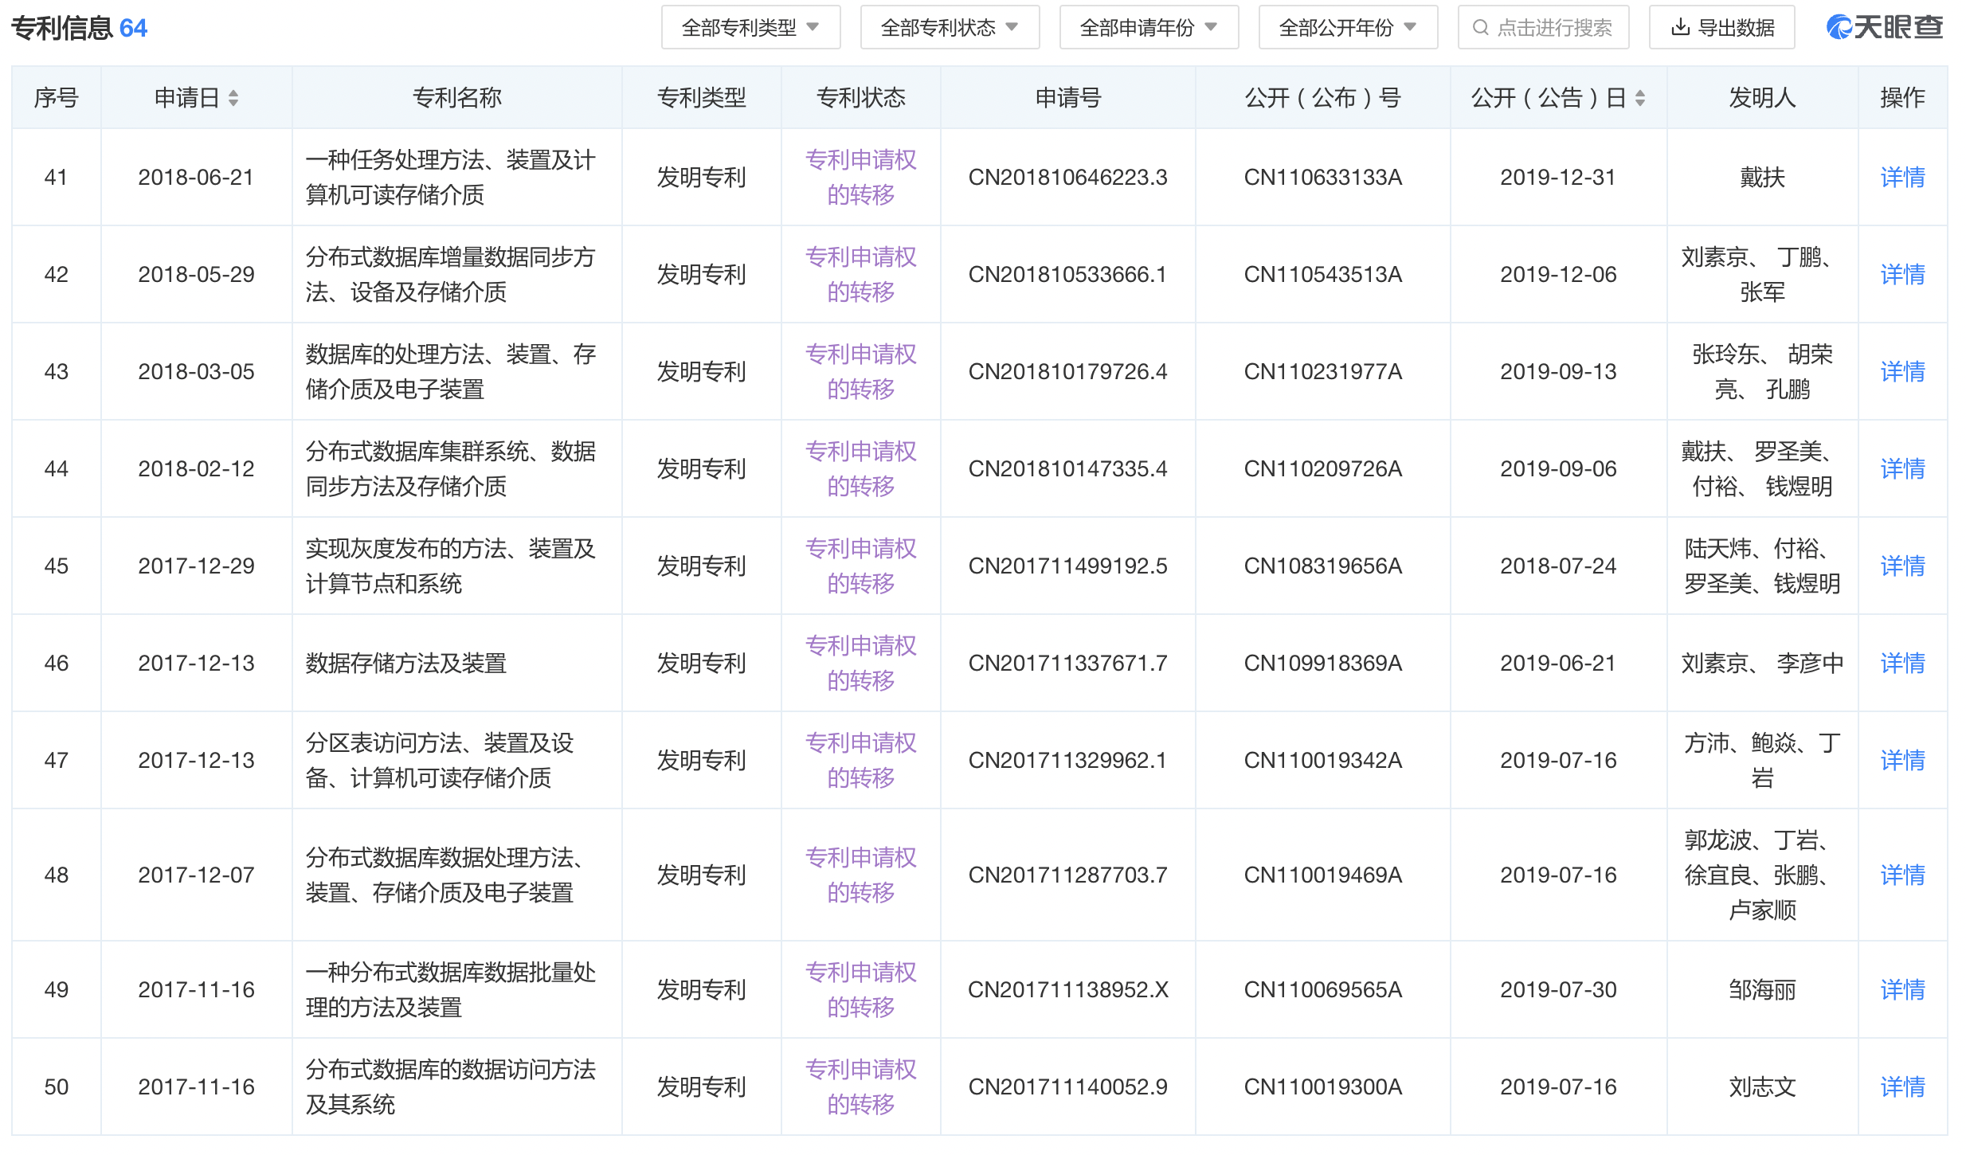Screen dimensions: 1966x1155
Task: Open 详情 for CN110543513A row
Action: pyautogui.click(x=1902, y=274)
